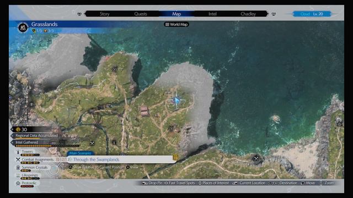Click Show Relative to Current Position
The width and height of the screenshot is (353, 198).
click(x=98, y=167)
